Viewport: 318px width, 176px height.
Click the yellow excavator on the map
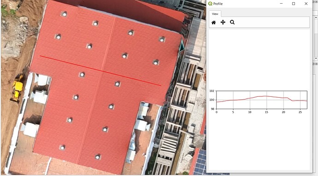click(17, 88)
